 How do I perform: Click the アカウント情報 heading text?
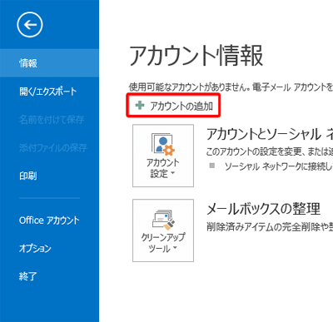point(196,57)
